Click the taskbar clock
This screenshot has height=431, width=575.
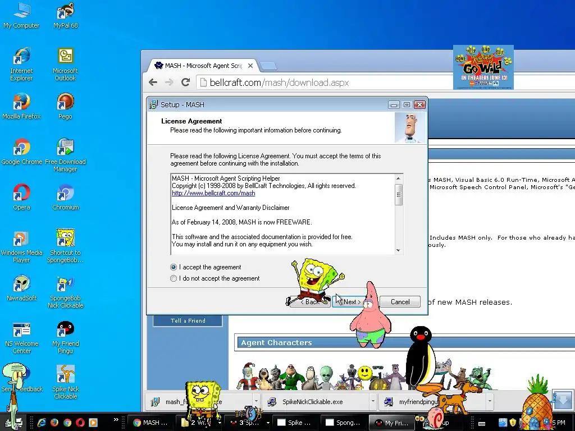coord(559,423)
